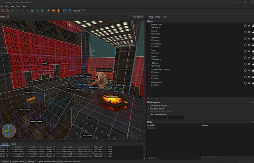Click the circle icon on Outside layer row

(245, 32)
